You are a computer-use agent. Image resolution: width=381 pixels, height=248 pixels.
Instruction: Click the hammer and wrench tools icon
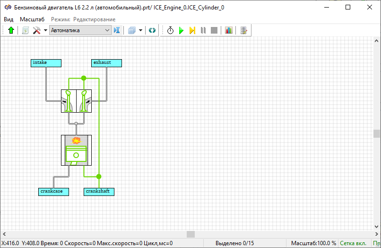36,30
